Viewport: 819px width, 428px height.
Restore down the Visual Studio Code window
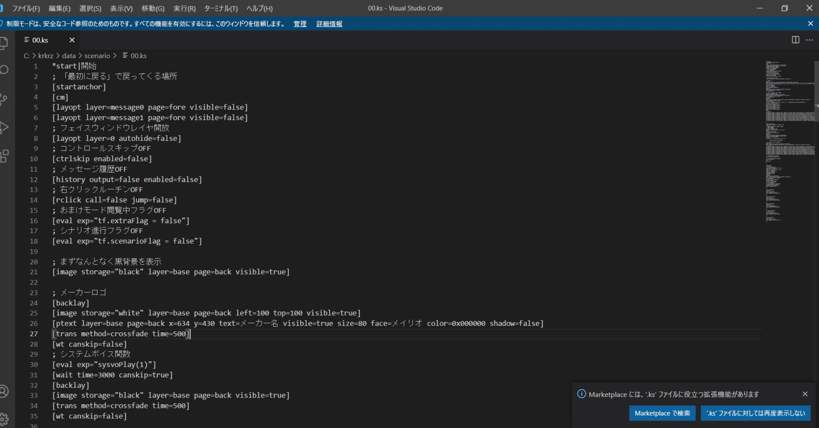point(784,8)
